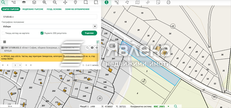The image size is (231, 108).
Task: Show info for result ПИ 57100.82.1
Action: click(x=92, y=48)
